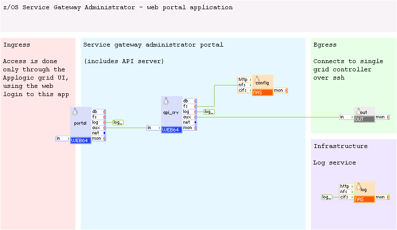Click the log_ net label in Infrastructure
Viewport: 397px width, 230px height.
pos(326,197)
